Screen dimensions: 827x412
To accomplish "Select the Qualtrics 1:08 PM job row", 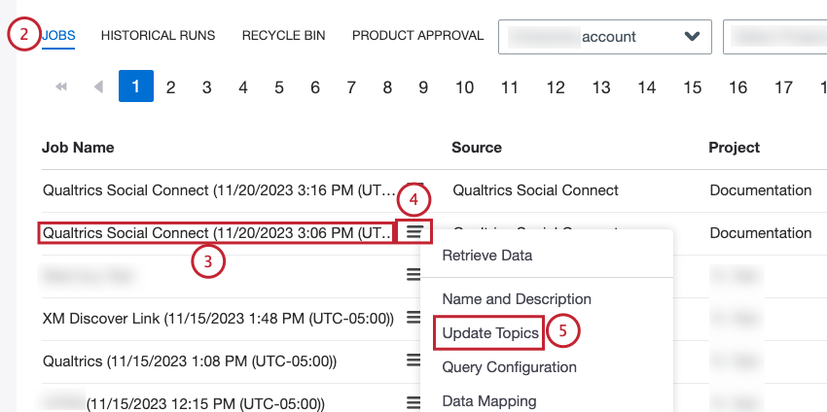I will pos(190,361).
